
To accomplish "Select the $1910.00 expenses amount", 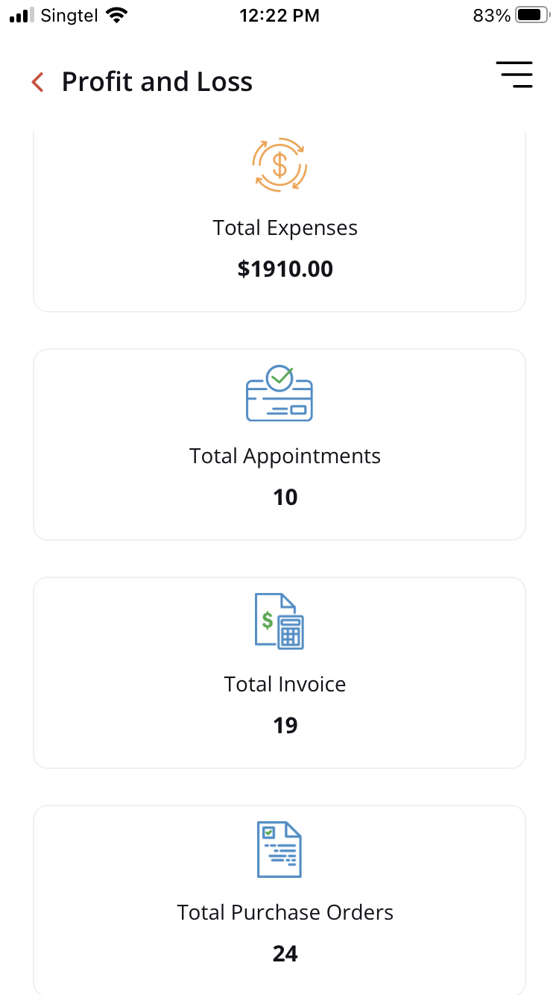I will point(285,269).
